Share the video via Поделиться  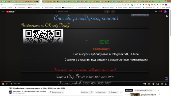pos(101,92)
